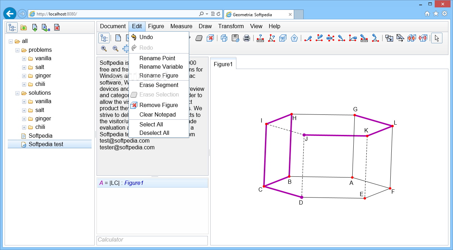Toggle the tree view button in main toolbar

104,38
